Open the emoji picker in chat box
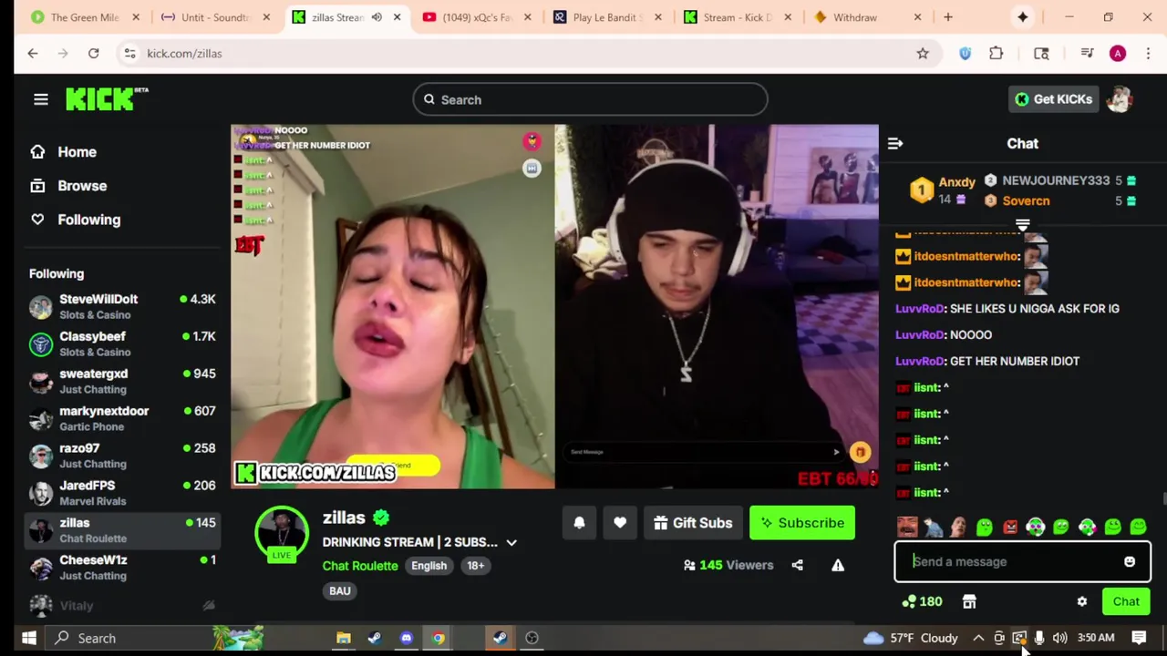1167x656 pixels. [1130, 562]
